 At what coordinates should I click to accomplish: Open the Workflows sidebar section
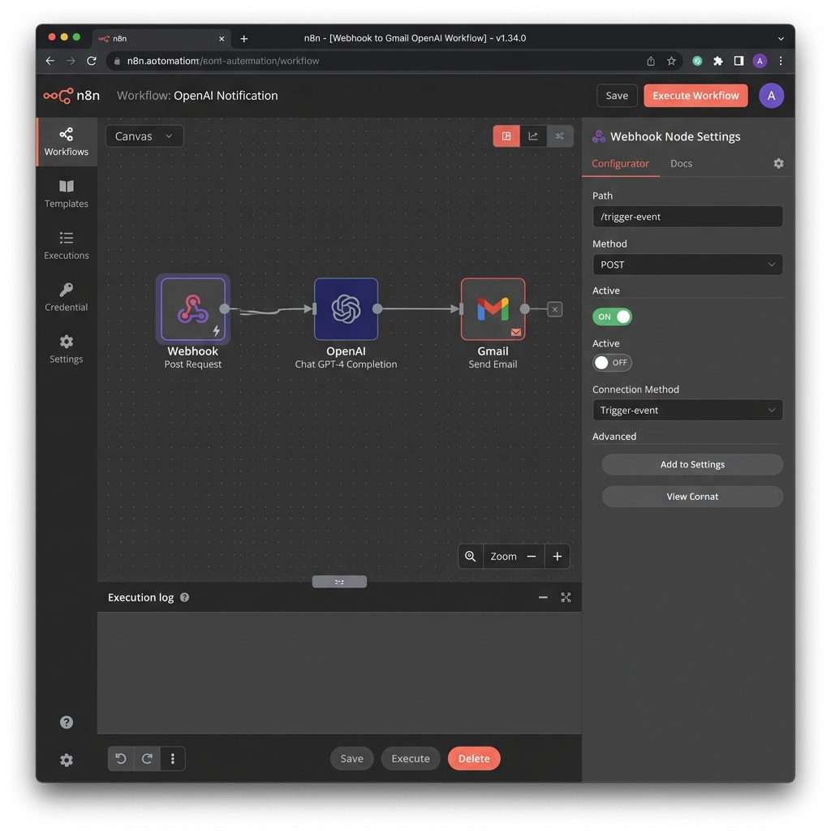pos(67,142)
